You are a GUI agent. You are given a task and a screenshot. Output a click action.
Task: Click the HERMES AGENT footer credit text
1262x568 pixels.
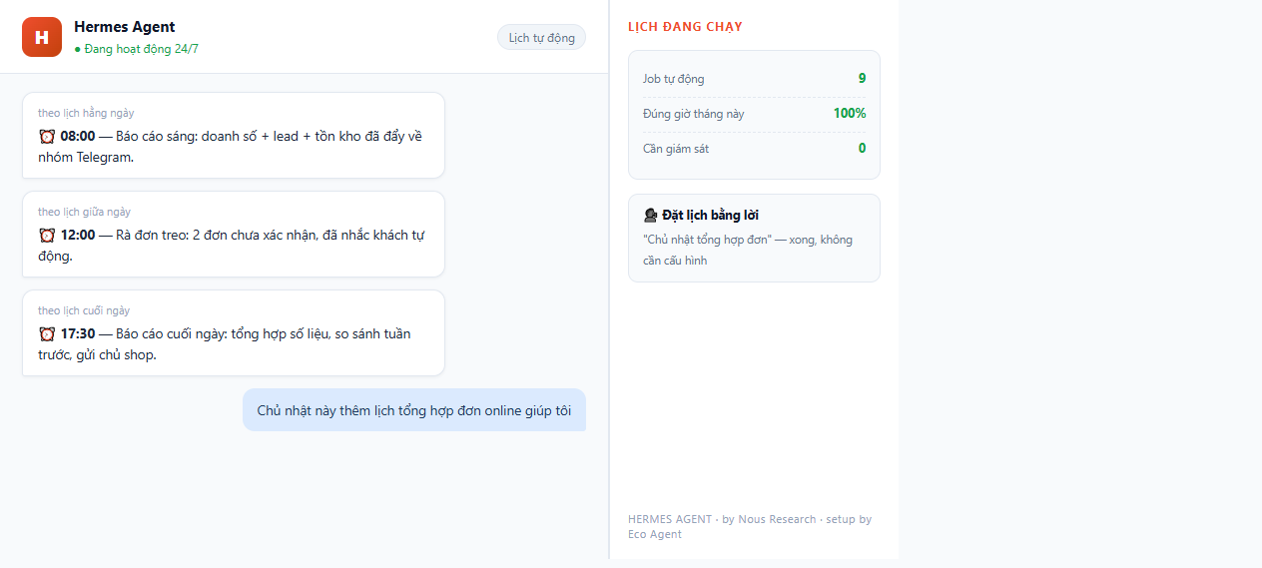[x=750, y=526]
